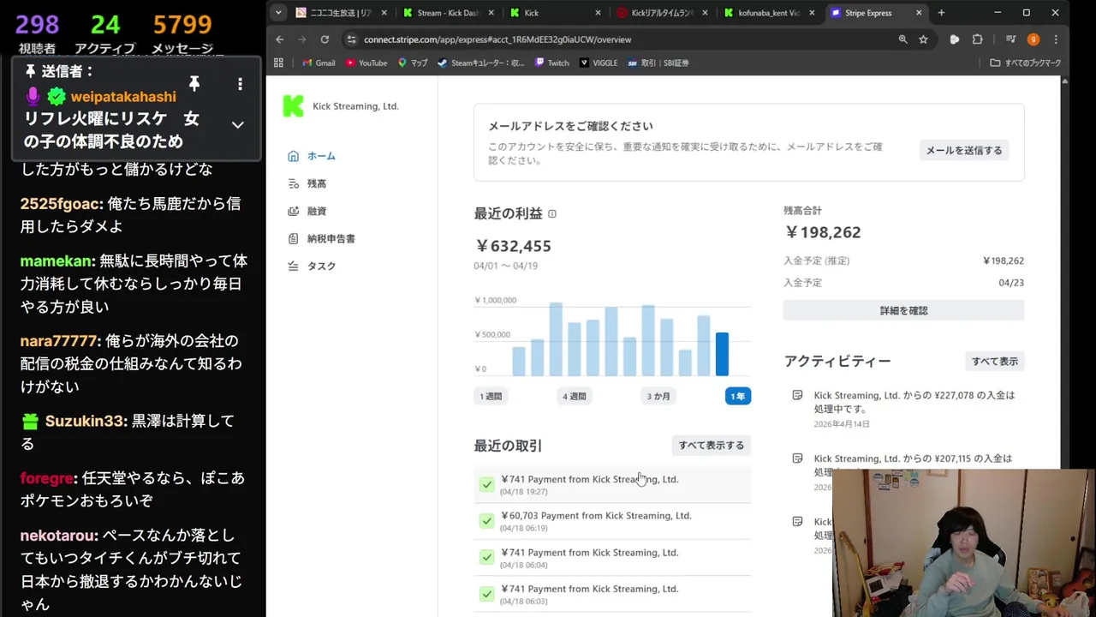Go back with the browser back arrow
This screenshot has height=617, width=1096.
click(280, 39)
